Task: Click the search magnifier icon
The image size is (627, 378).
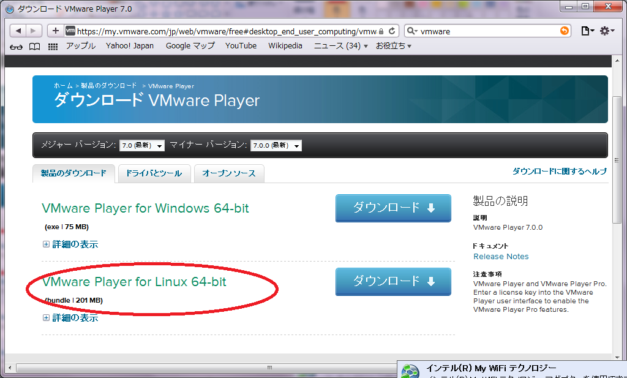Action: 411,31
